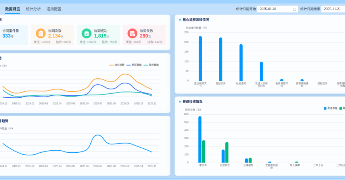The width and height of the screenshot is (345, 180).
Task: Open the 通用配置 tab
Action: coord(54,9)
